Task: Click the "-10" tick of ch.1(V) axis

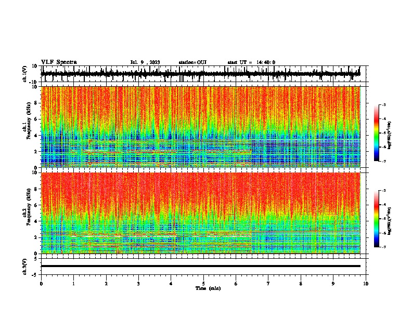Action: click(34, 82)
